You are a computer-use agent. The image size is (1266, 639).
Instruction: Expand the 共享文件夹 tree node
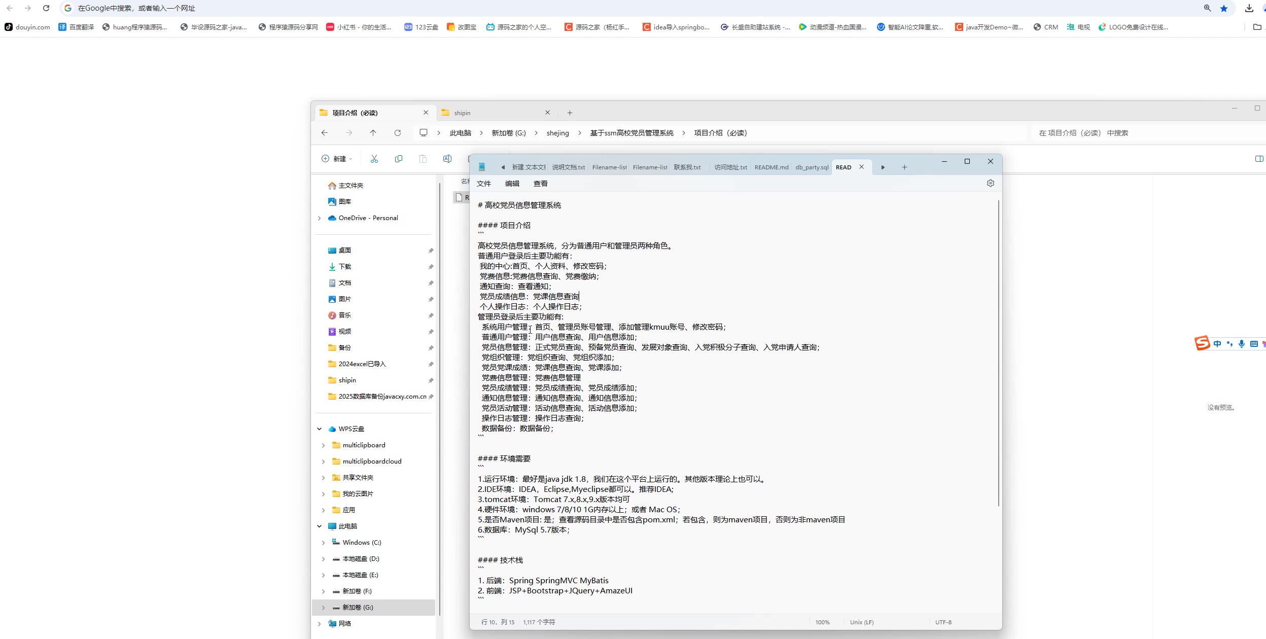coord(323,478)
